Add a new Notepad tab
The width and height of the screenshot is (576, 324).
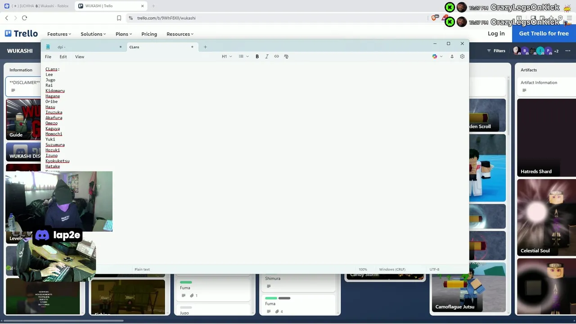(205, 47)
